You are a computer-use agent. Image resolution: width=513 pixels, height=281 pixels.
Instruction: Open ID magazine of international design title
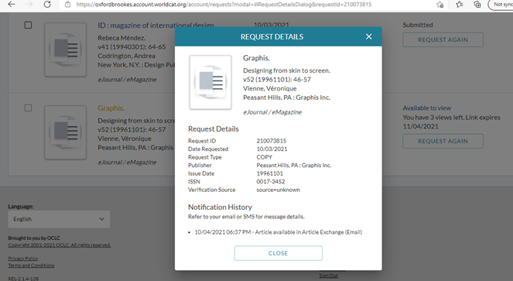(156, 26)
